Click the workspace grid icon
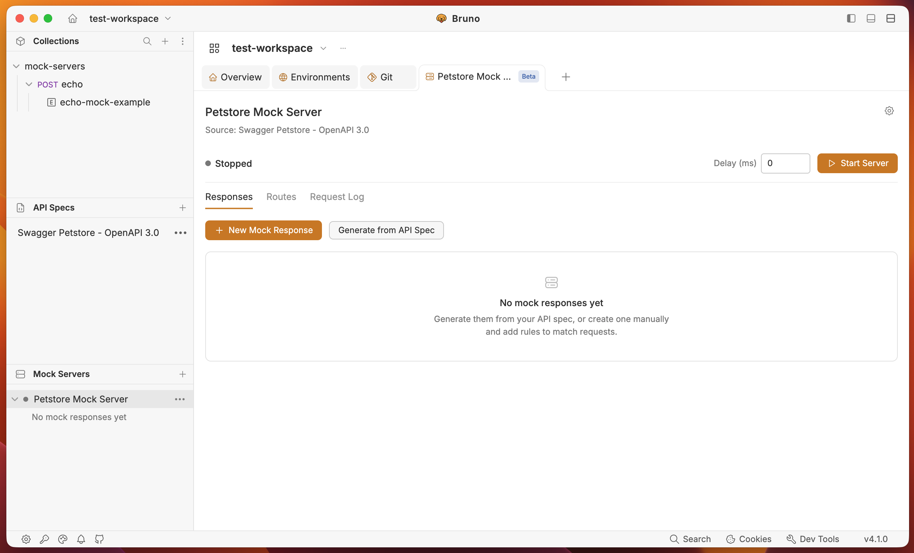Viewport: 914px width, 553px height. (214, 48)
